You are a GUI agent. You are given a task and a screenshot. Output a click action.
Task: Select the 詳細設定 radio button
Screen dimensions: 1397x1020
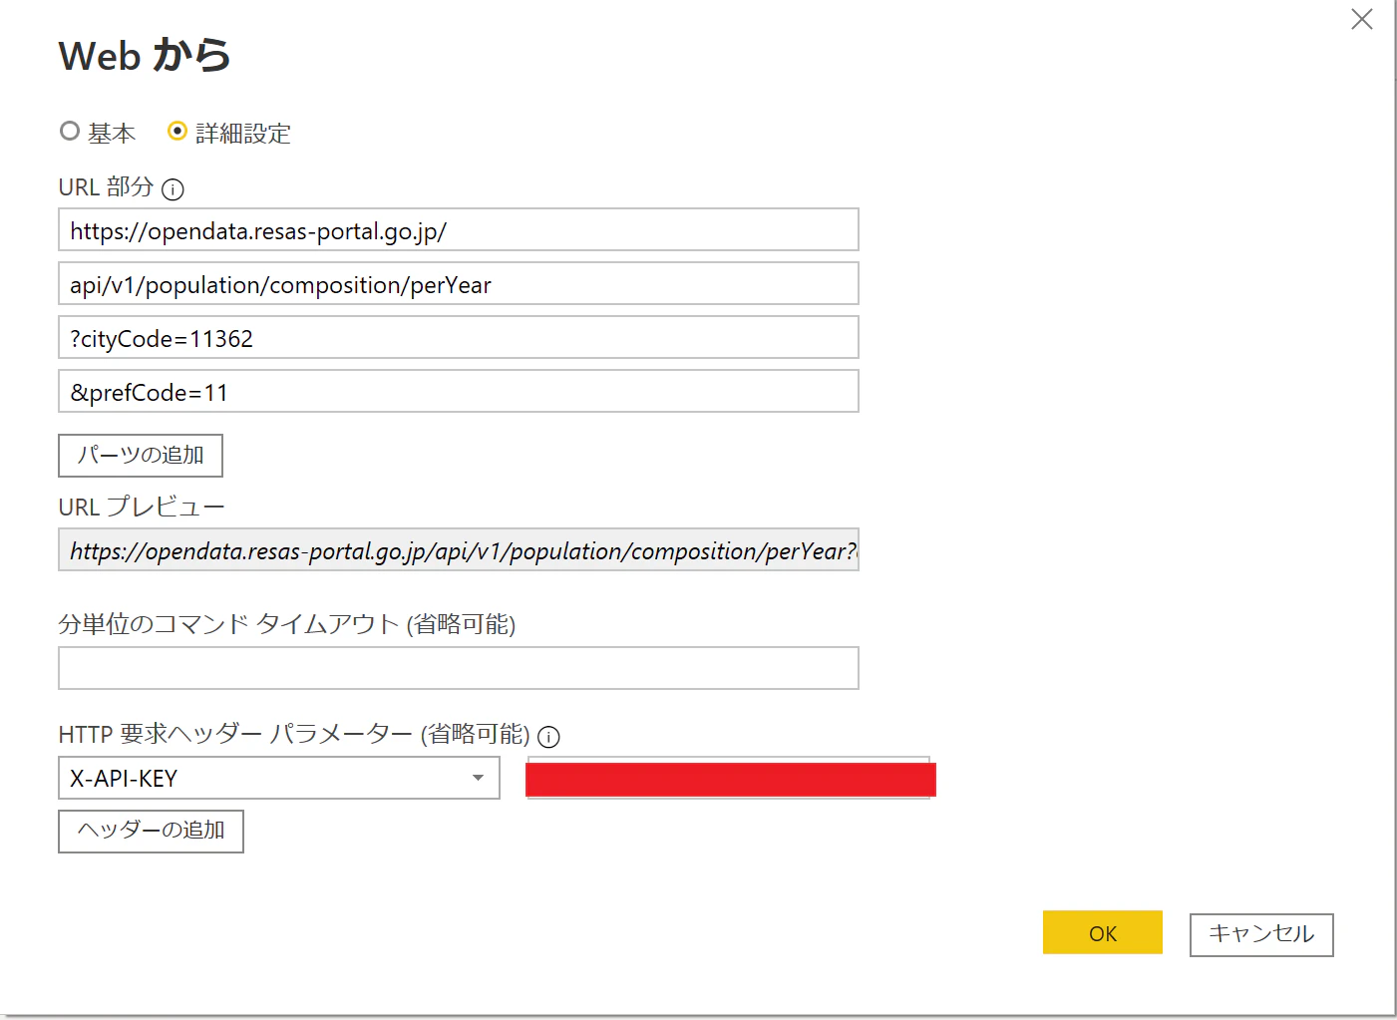click(x=177, y=132)
